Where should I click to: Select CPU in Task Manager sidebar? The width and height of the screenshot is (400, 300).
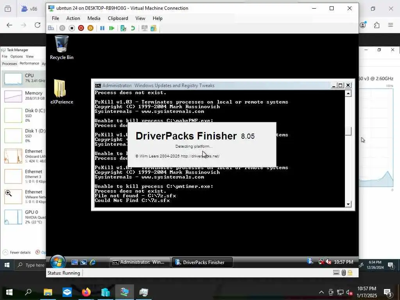(24, 79)
